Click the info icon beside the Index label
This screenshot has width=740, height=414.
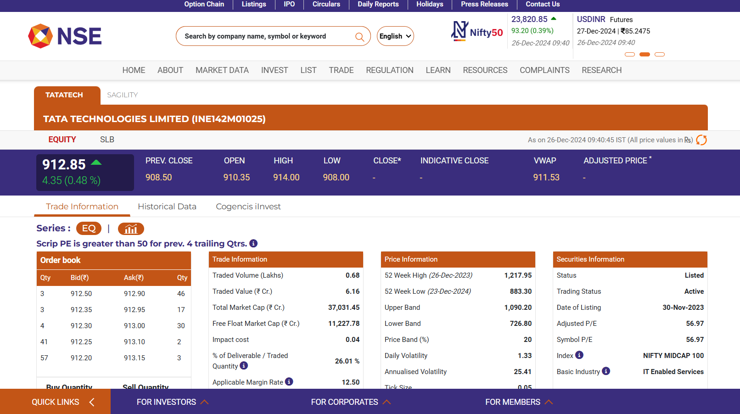point(579,355)
